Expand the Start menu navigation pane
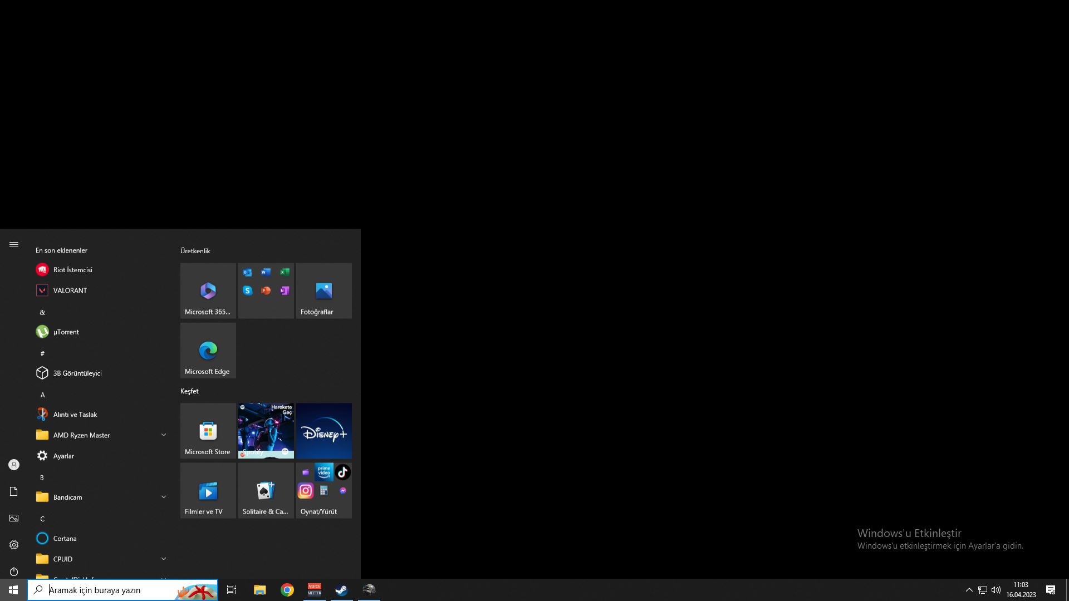1069x601 pixels. click(14, 245)
